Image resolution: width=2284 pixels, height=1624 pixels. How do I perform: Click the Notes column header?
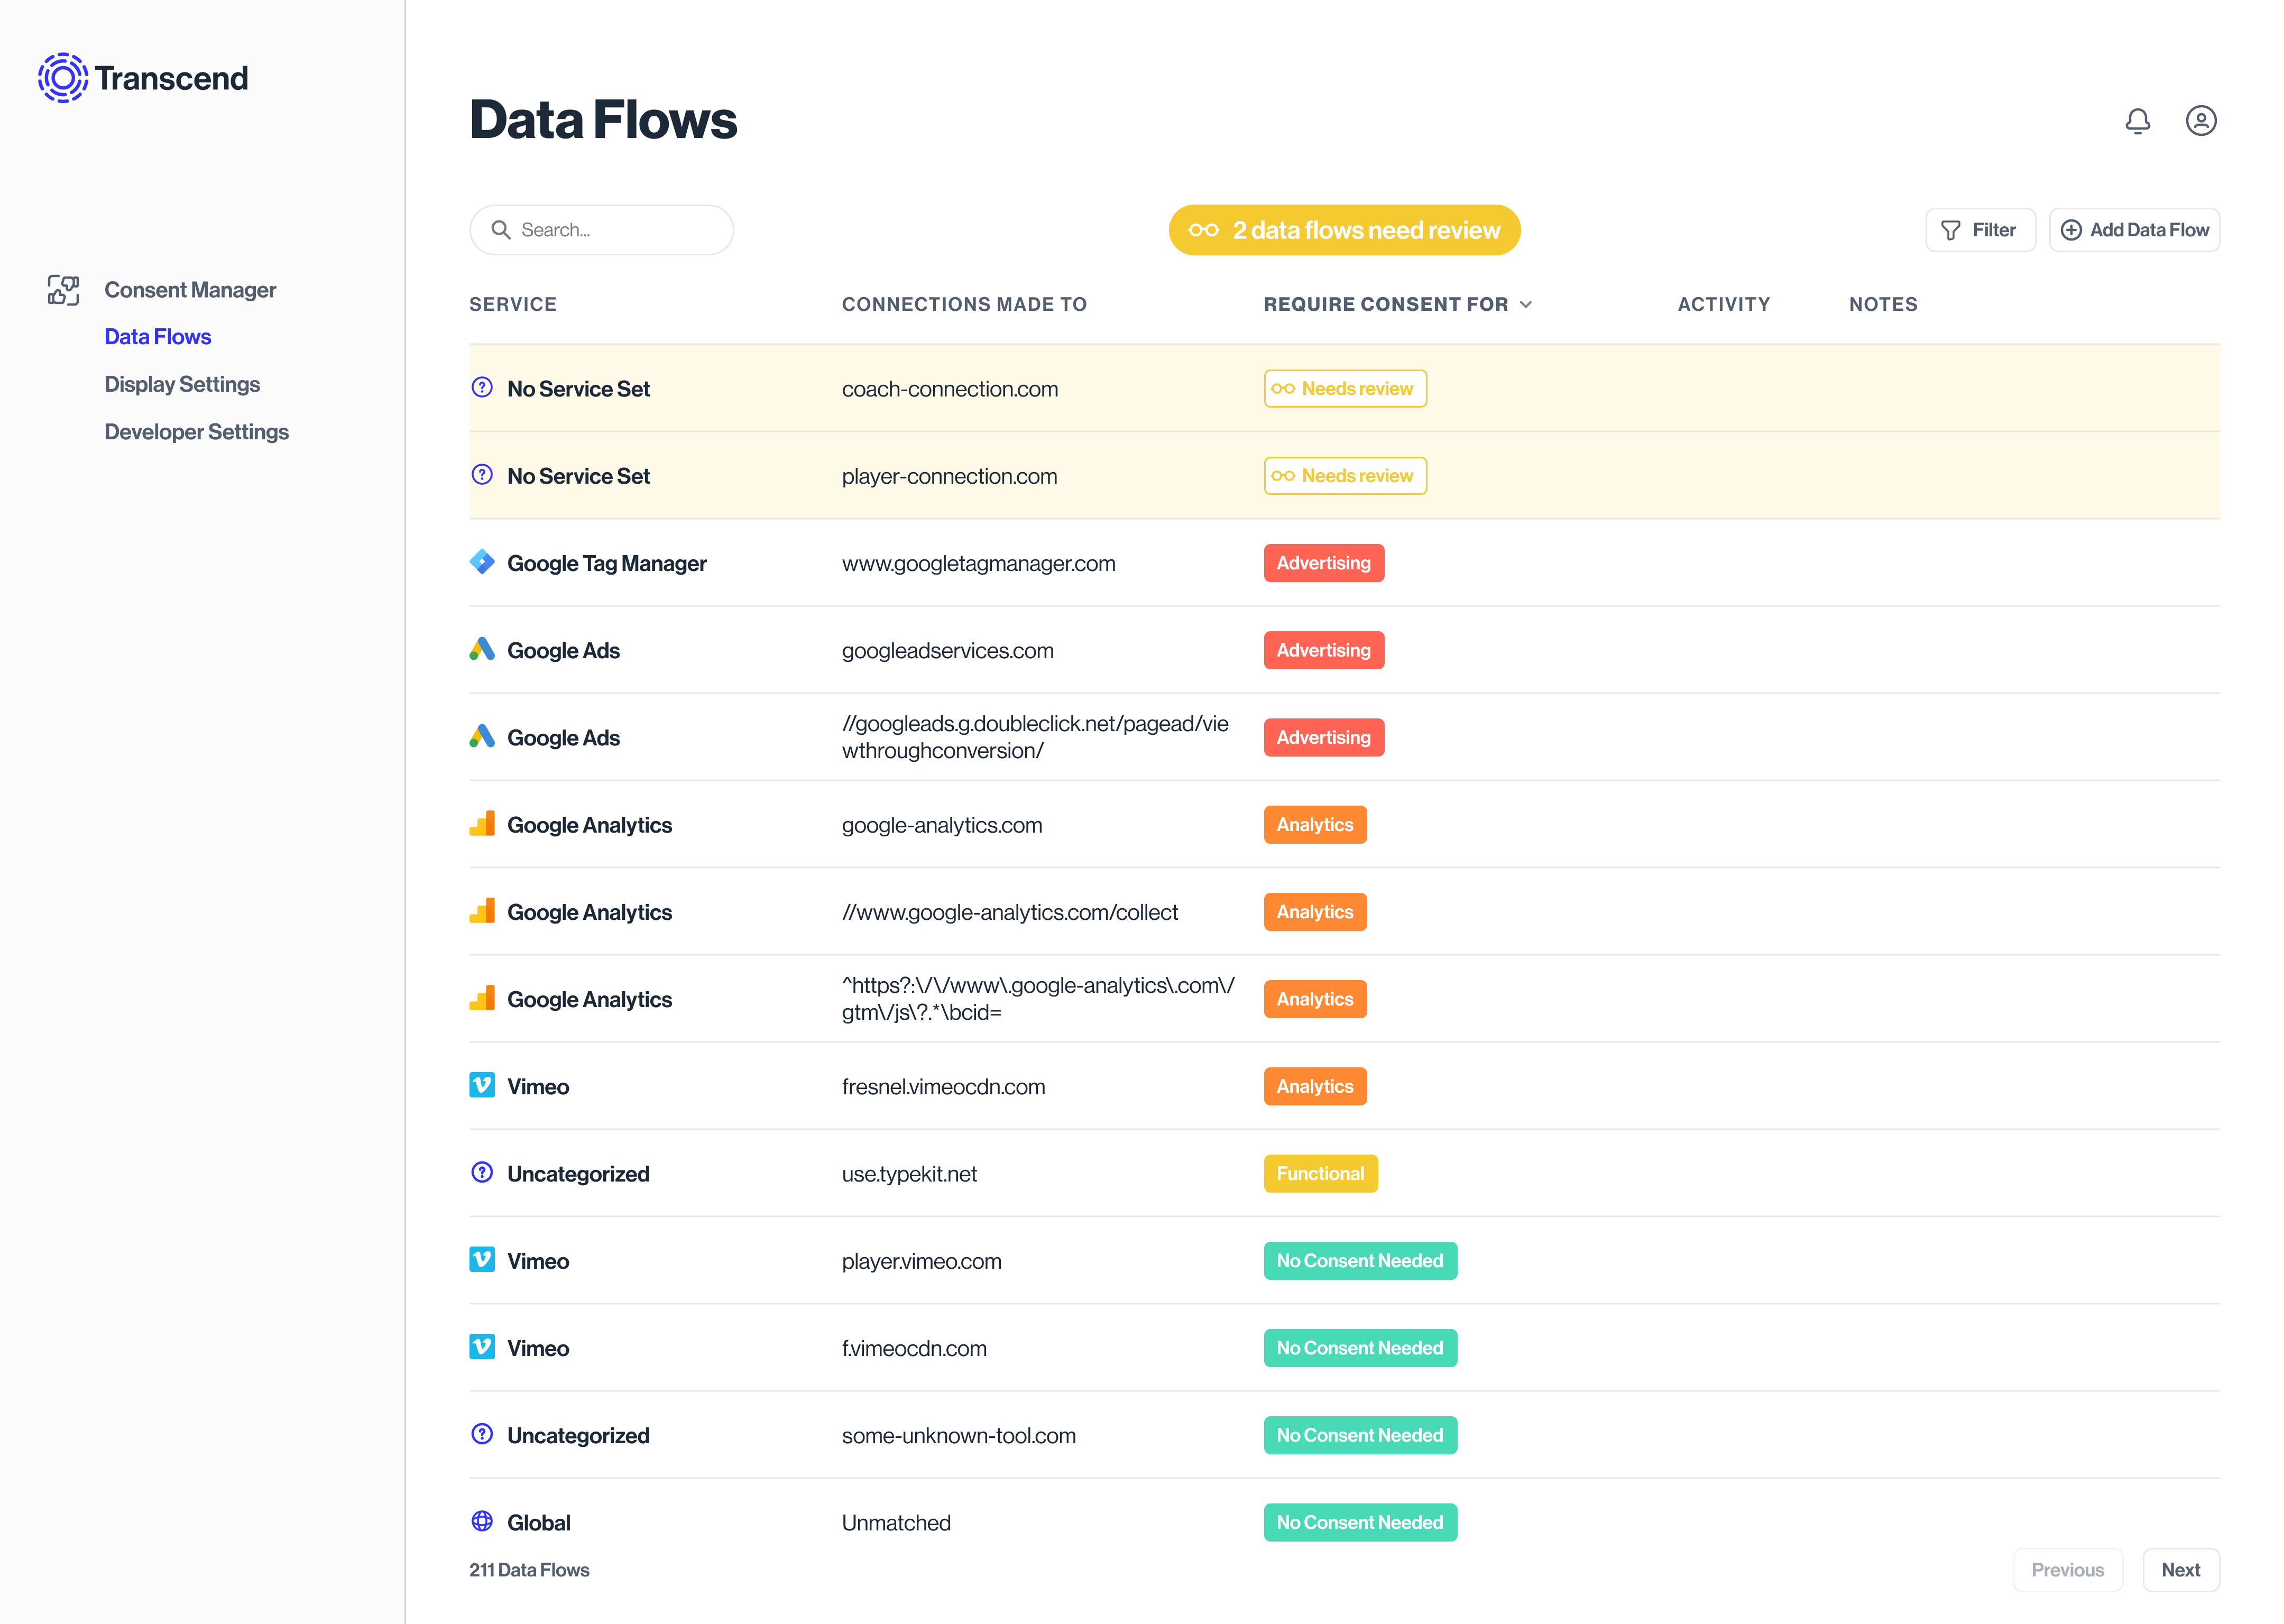(1883, 304)
